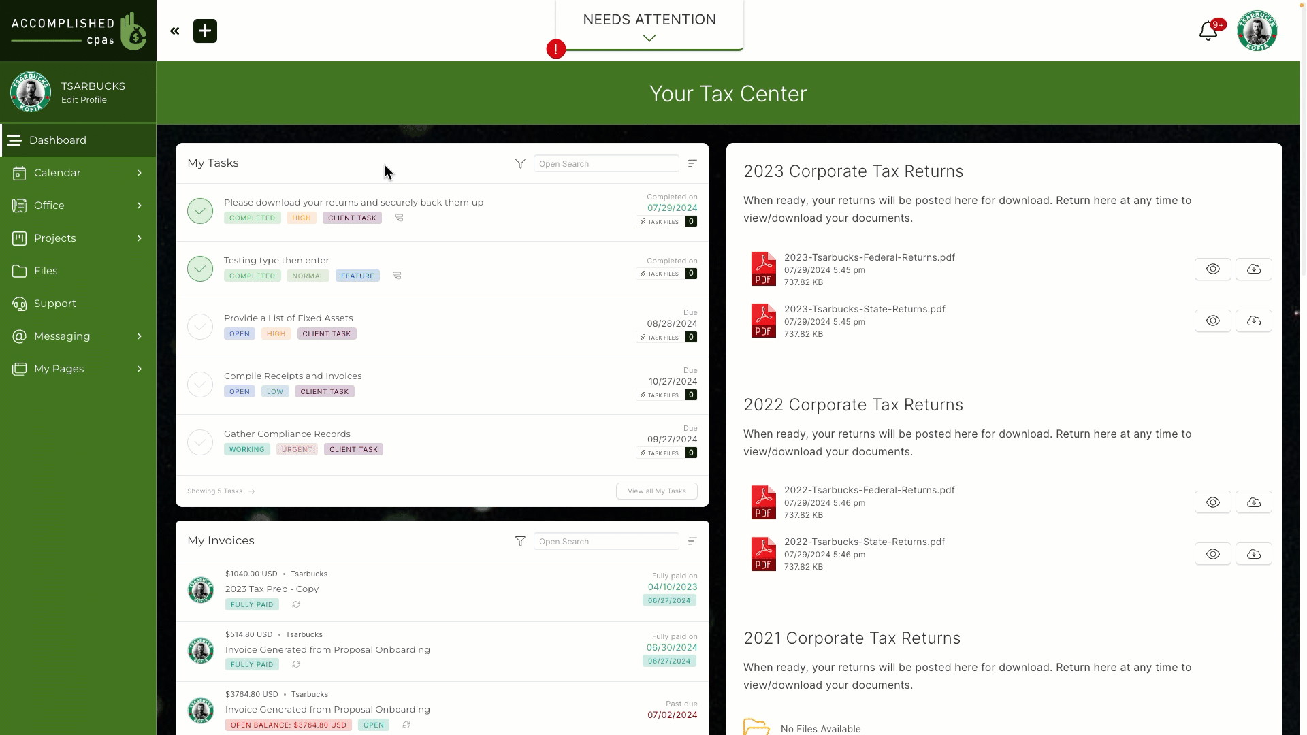Screen dimensions: 1307x735
Task: Click the add new item plus icon
Action: [205, 31]
